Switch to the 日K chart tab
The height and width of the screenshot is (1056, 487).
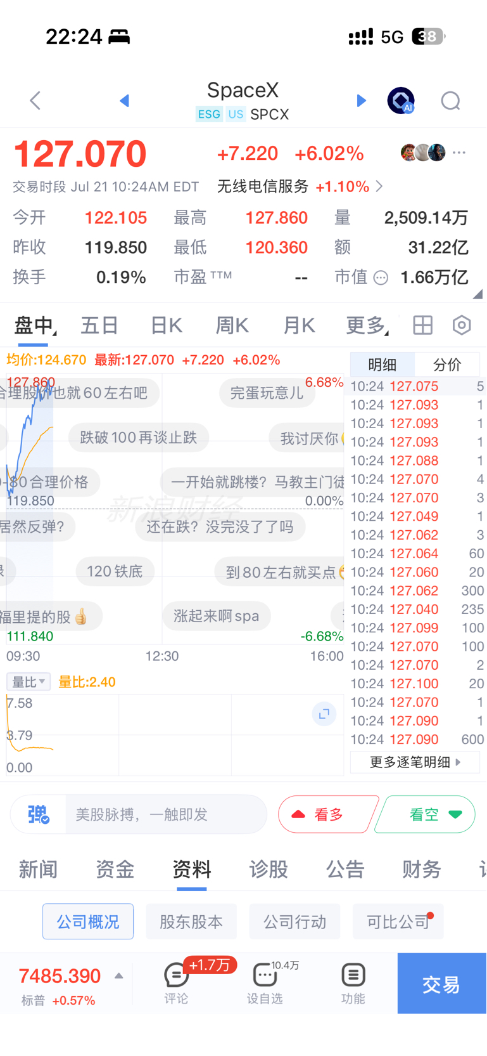point(167,325)
